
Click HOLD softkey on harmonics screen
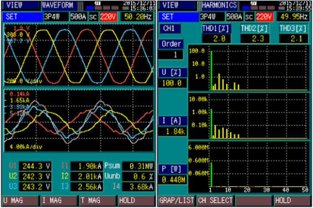click(293, 201)
